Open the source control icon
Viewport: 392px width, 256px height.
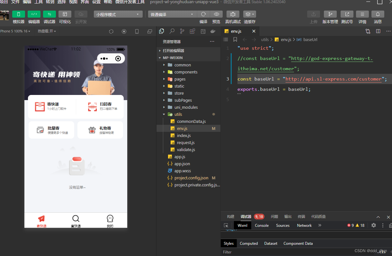[182, 31]
